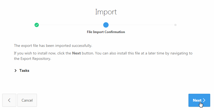Viewport: 214px width, 110px height.
Task: Click progress line between first and second steps
Action: click(x=71, y=25)
